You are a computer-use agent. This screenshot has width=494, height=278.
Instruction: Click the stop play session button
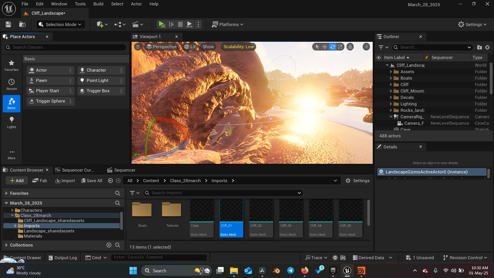coord(180,24)
